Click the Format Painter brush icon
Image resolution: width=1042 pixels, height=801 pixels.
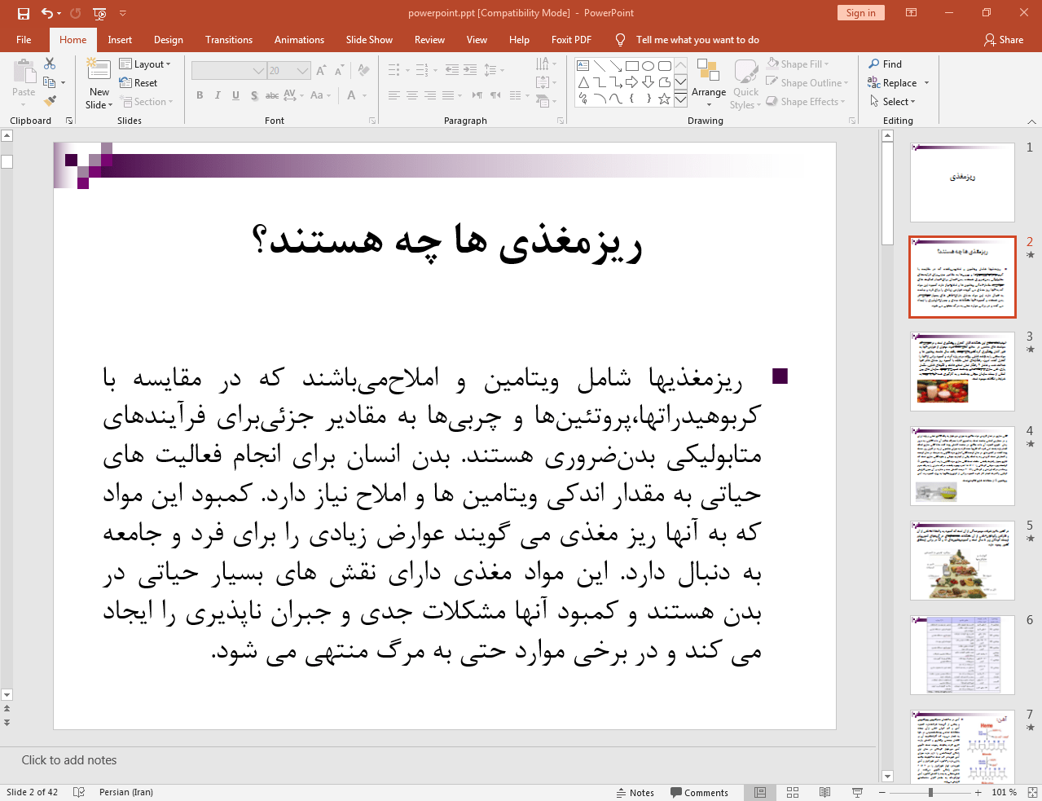[x=50, y=101]
